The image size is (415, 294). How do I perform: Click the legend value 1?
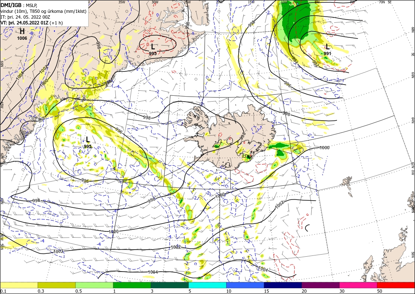115,291
